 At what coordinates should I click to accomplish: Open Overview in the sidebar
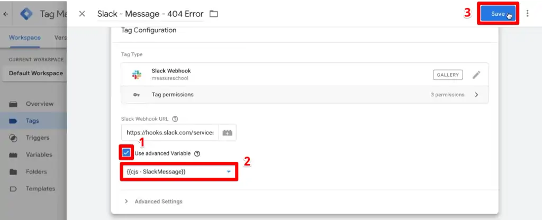(x=39, y=104)
